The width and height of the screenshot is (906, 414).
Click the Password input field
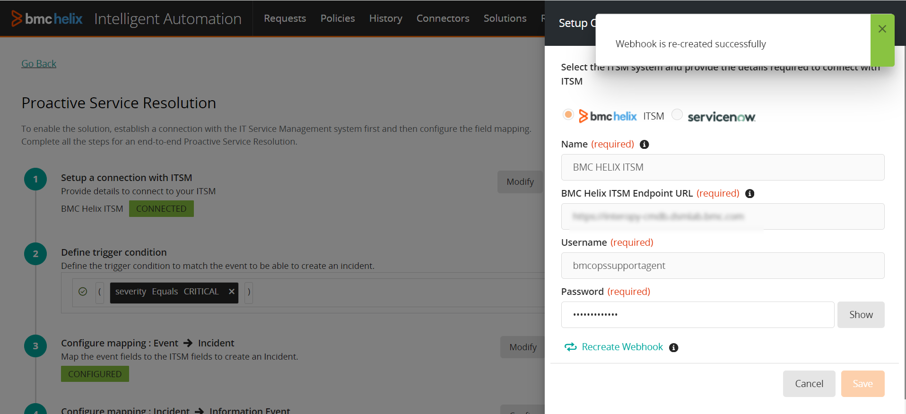pos(697,315)
